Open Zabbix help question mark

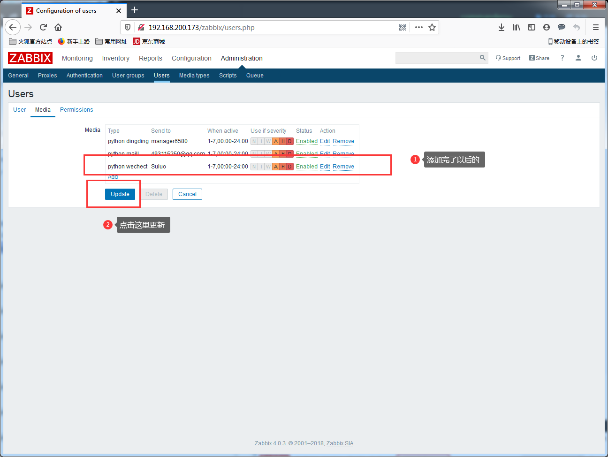(x=562, y=58)
